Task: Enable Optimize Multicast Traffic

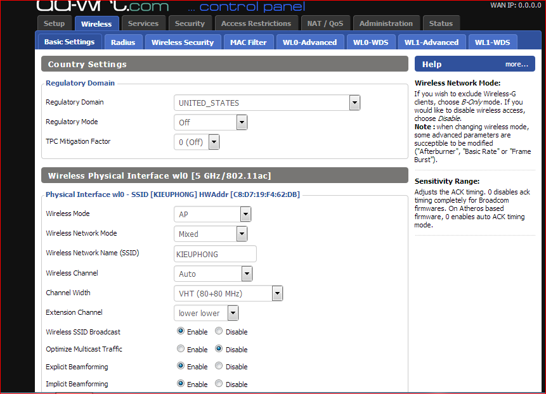Action: click(181, 349)
